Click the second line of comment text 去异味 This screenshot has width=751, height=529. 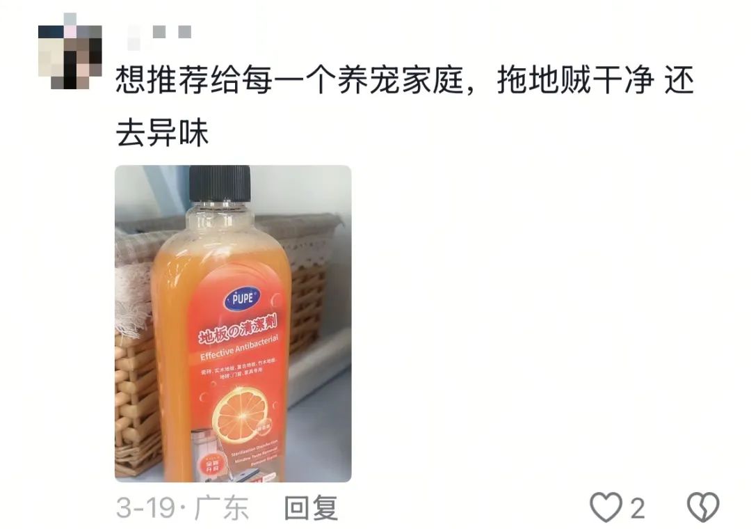pyautogui.click(x=162, y=134)
